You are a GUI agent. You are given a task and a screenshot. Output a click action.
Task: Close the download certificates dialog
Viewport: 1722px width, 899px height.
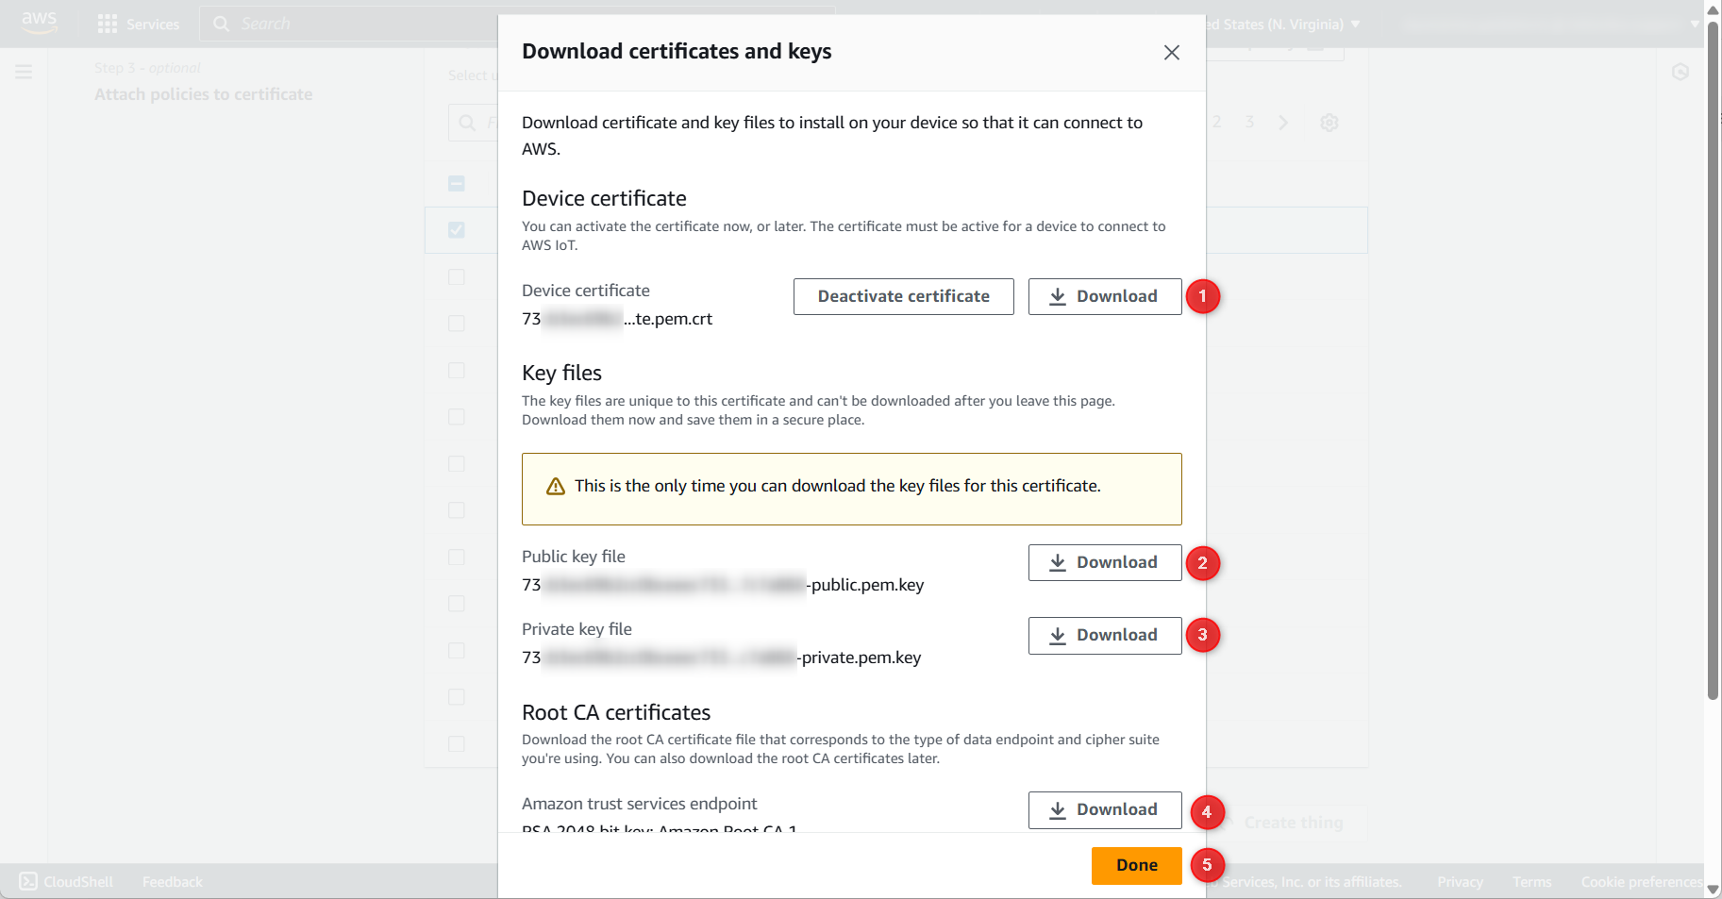pyautogui.click(x=1171, y=53)
